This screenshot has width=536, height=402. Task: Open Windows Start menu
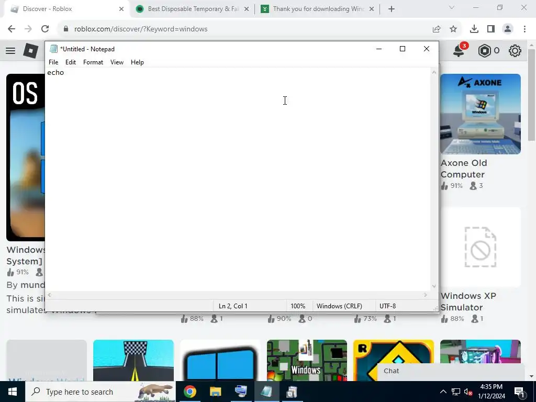(13, 392)
